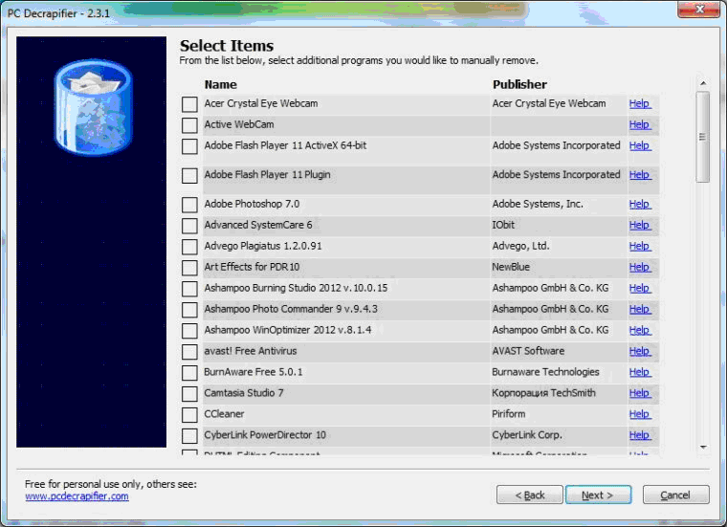Viewport: 727px width, 527px height.
Task: Open Help link for Advego Plagiatus
Action: (x=640, y=246)
